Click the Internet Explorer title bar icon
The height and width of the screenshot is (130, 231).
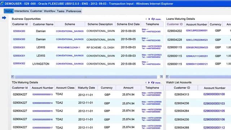[2, 4]
